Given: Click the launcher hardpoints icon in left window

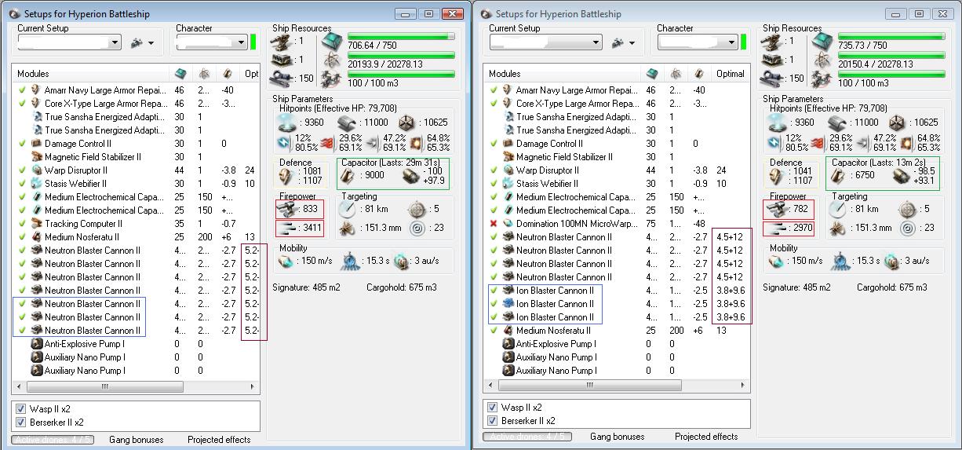Looking at the screenshot, I should tap(283, 60).
